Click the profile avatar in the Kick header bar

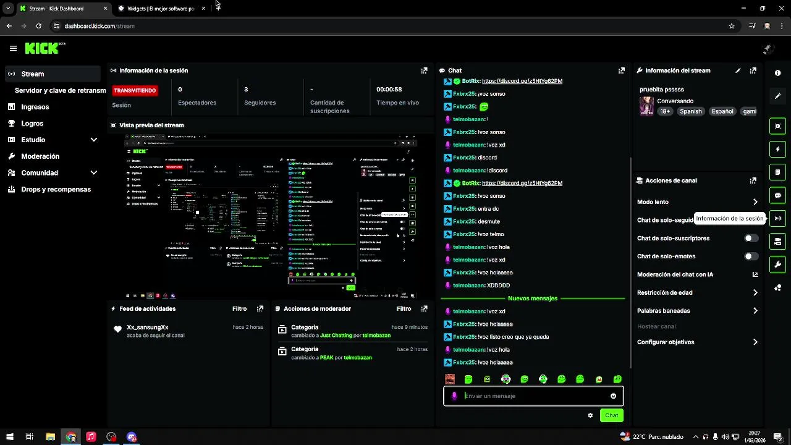[768, 49]
